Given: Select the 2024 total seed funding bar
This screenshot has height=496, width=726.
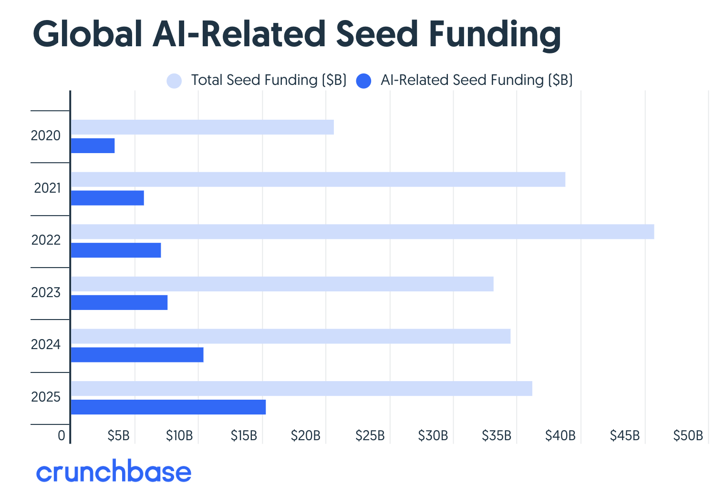Looking at the screenshot, I should [x=290, y=336].
